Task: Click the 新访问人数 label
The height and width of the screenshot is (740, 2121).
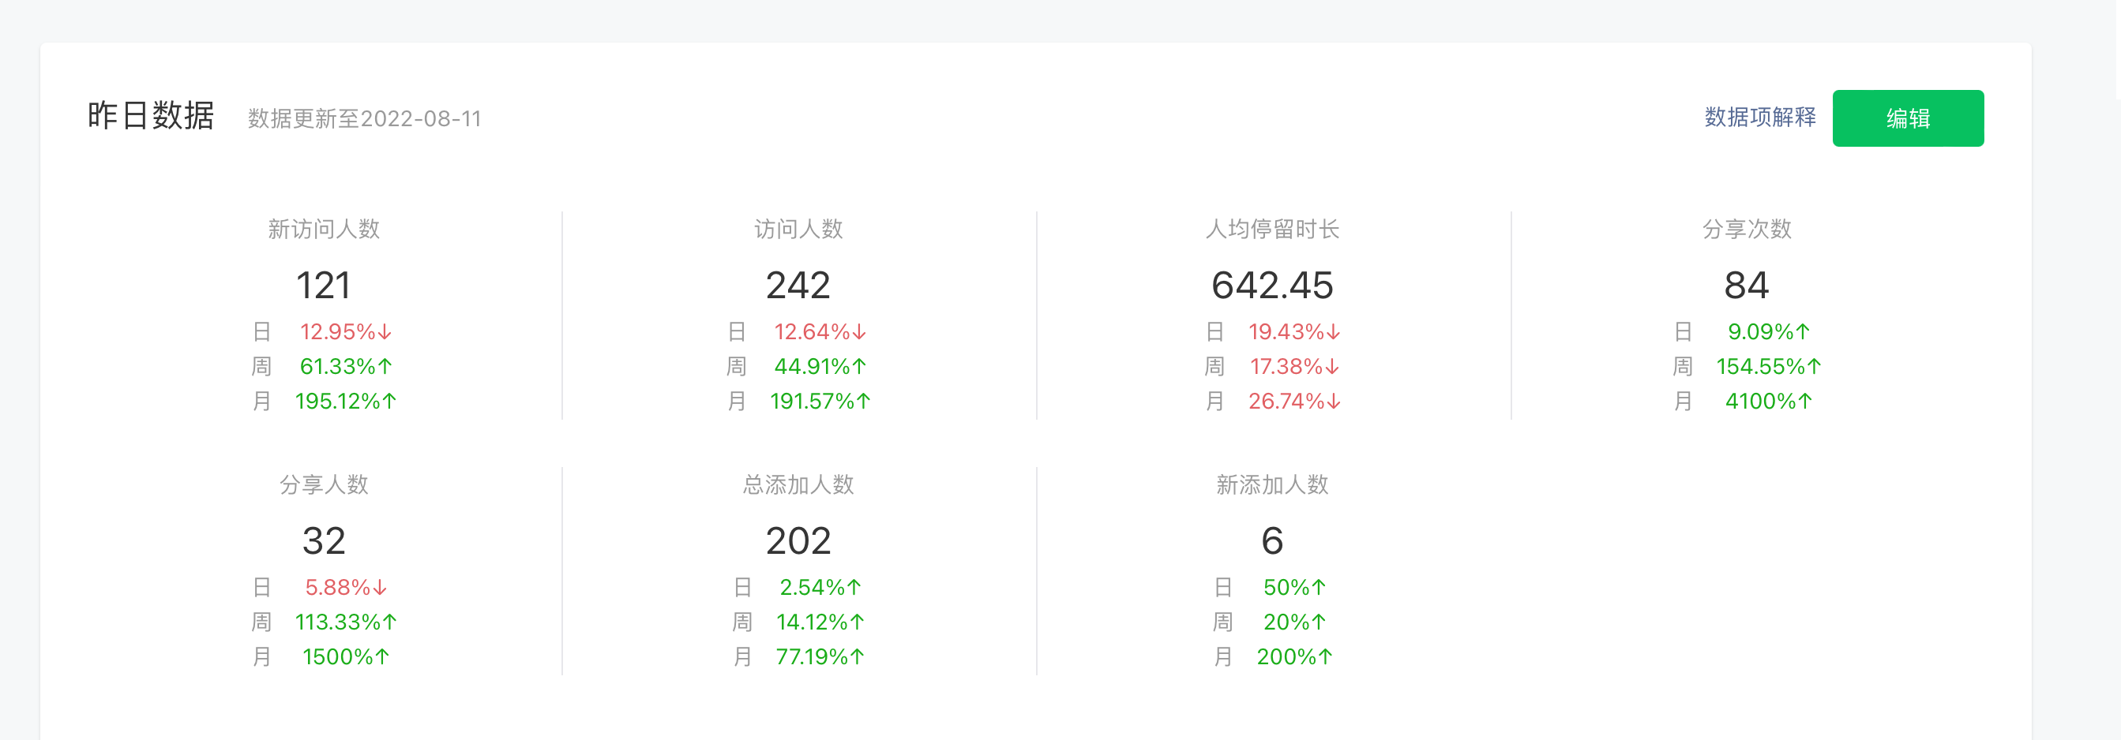Action: pyautogui.click(x=324, y=230)
